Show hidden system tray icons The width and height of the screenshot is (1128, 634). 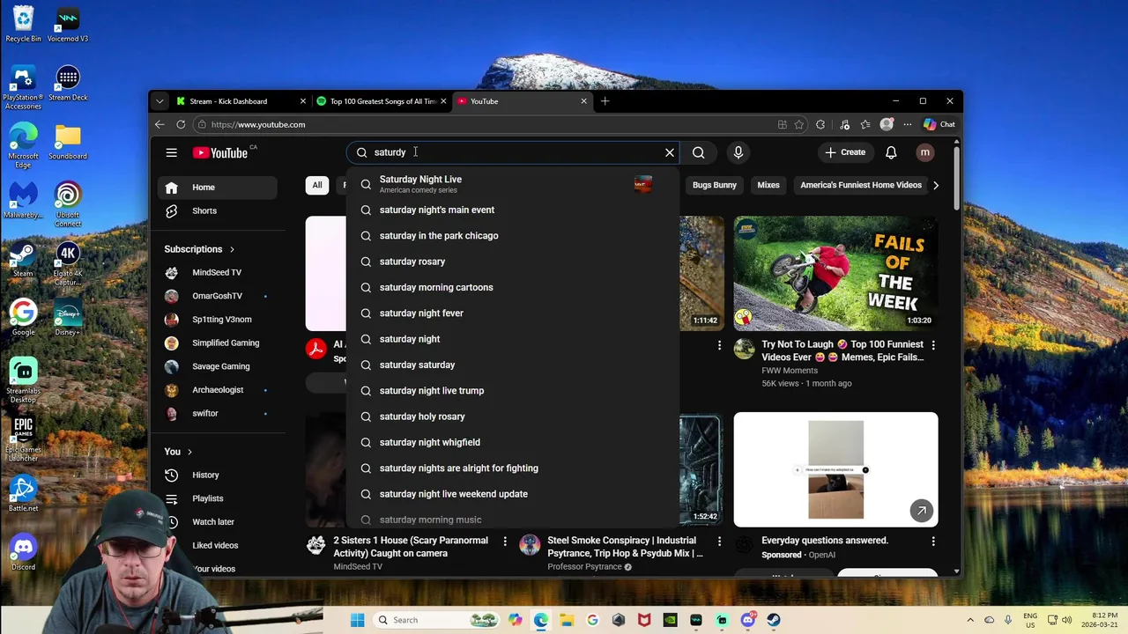pyautogui.click(x=970, y=620)
